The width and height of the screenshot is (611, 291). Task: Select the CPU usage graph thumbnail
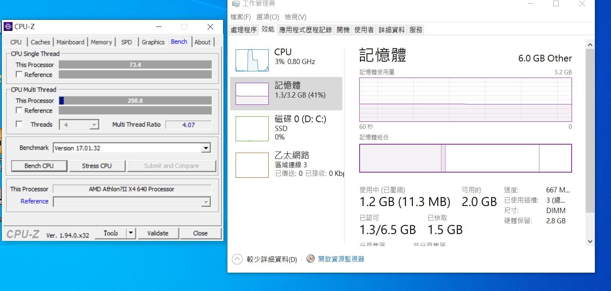(x=252, y=60)
